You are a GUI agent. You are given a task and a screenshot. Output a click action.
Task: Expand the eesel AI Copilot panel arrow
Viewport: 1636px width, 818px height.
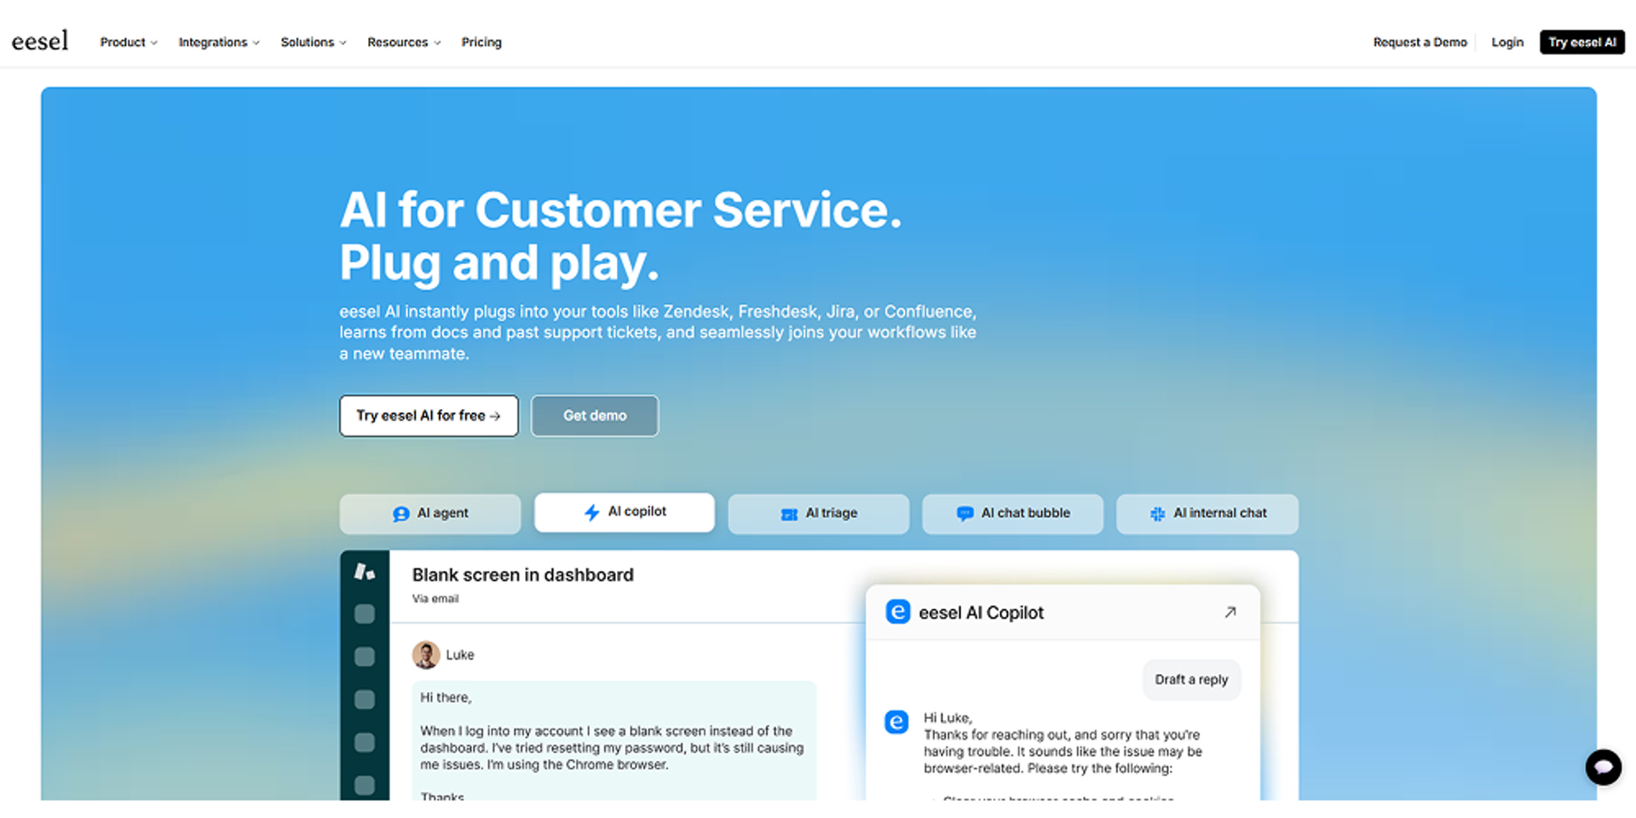pos(1230,612)
